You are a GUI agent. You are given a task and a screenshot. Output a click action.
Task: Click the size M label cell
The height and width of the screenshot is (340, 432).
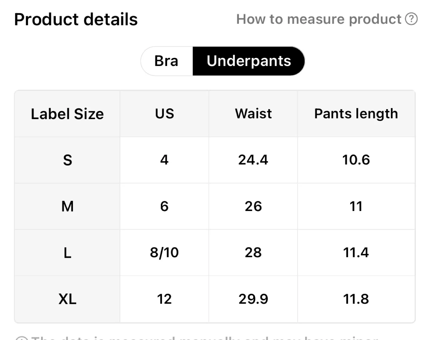tap(67, 206)
